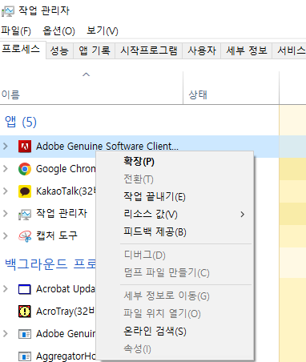Open the 보기(V) menu
306x362 pixels.
tap(103, 31)
